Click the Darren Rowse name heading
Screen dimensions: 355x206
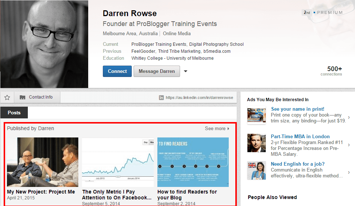pos(130,14)
